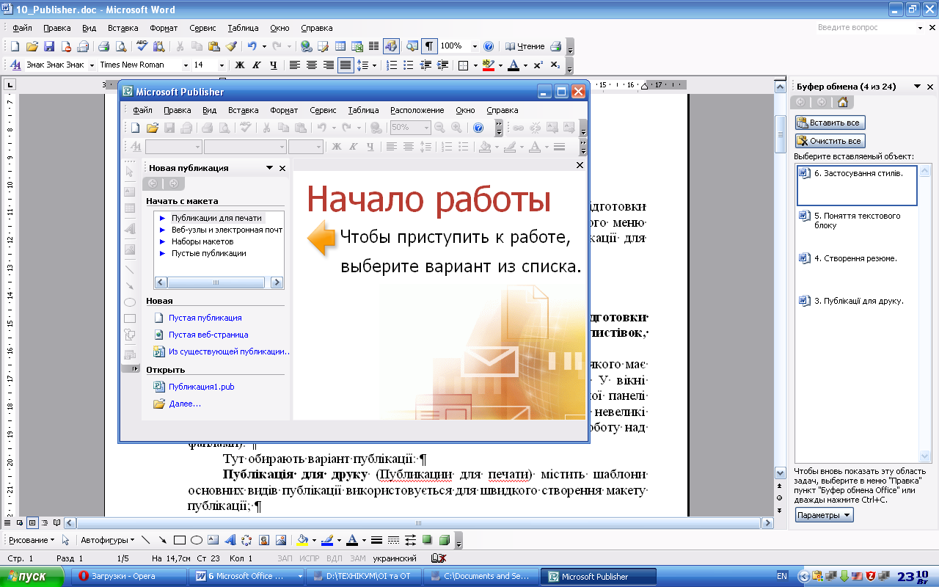Screen dimensions: 939x587
Task: Click Save icon in Word toolbar
Action: click(x=49, y=46)
